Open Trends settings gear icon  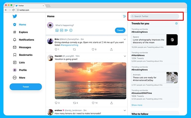click(176, 23)
